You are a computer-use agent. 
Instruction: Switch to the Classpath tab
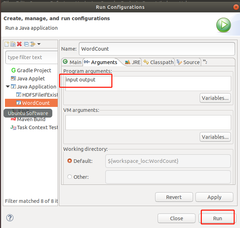158,62
